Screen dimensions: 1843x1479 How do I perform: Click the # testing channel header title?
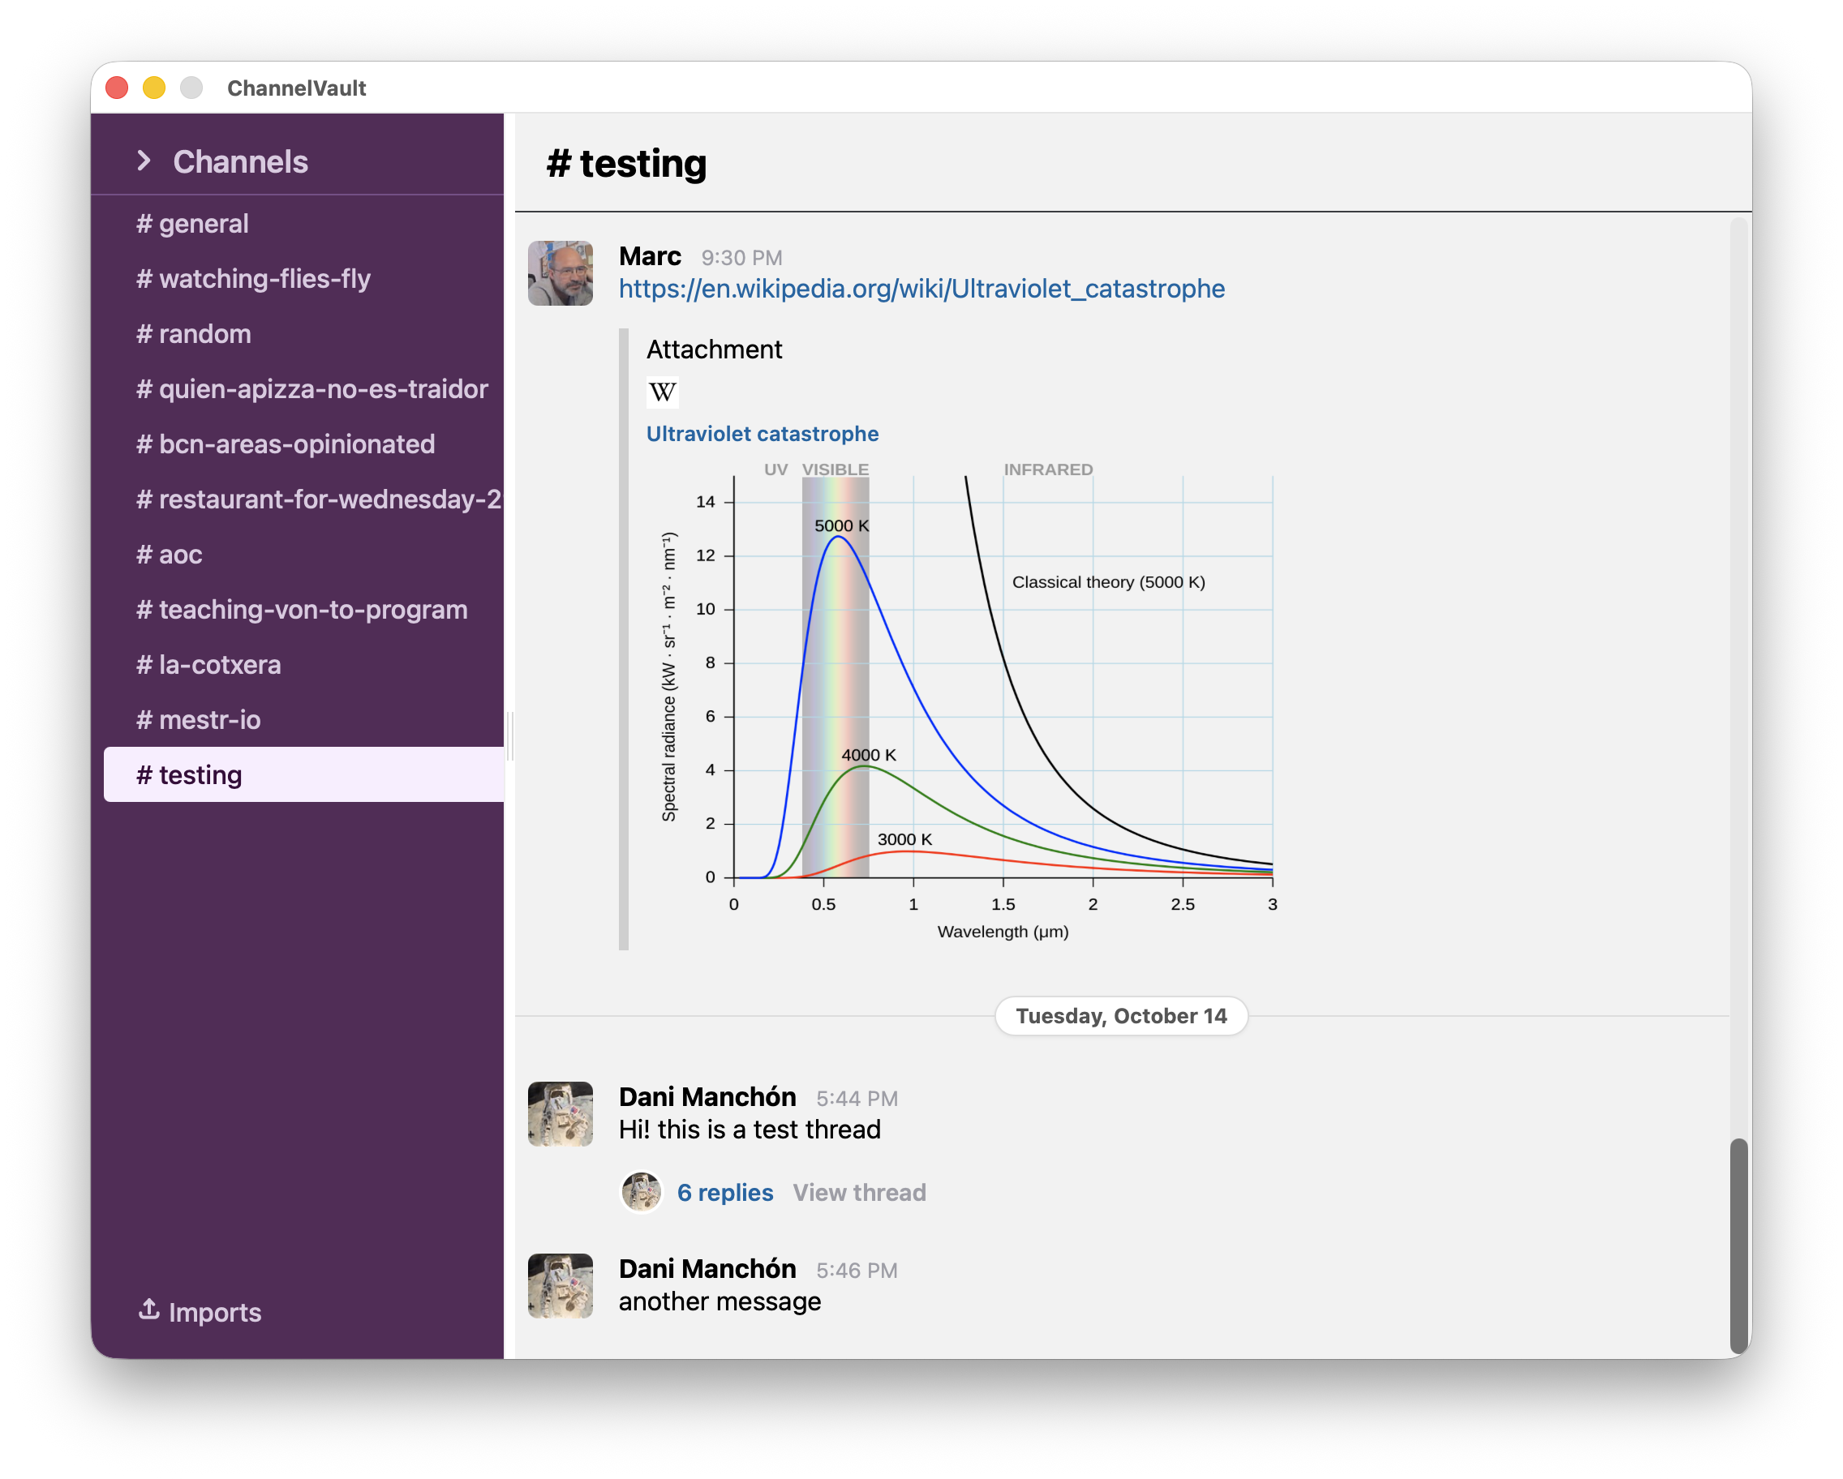(626, 162)
